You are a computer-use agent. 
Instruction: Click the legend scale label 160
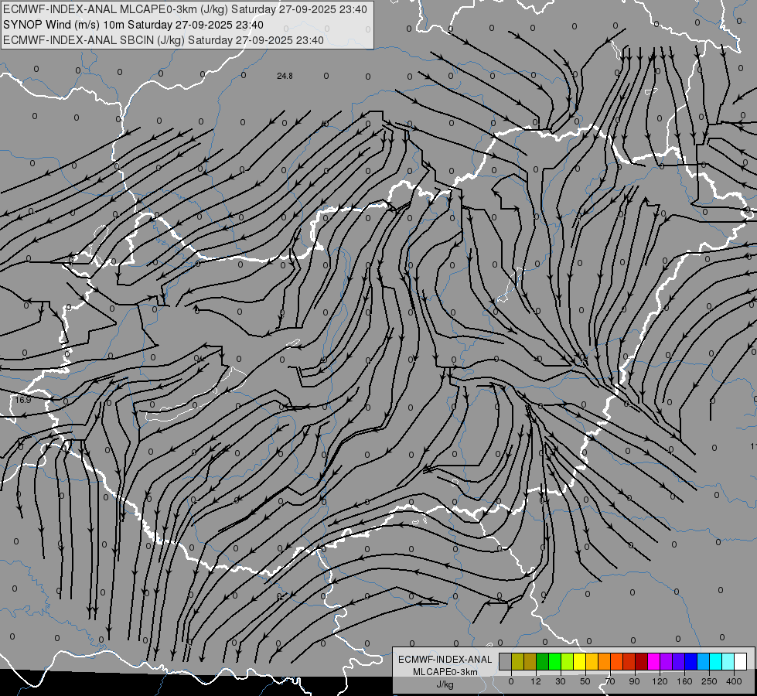[x=684, y=681]
